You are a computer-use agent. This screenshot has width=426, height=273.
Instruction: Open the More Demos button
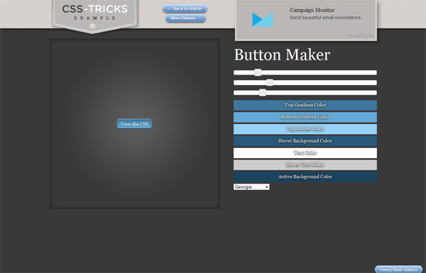coord(185,18)
